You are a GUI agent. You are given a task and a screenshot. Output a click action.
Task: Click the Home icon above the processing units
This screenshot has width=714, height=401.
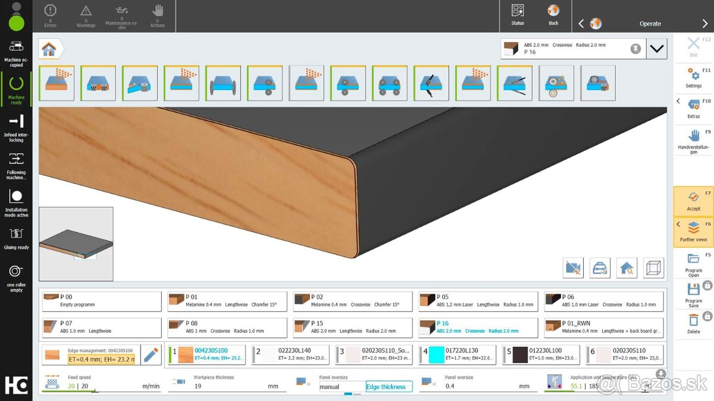(49, 49)
